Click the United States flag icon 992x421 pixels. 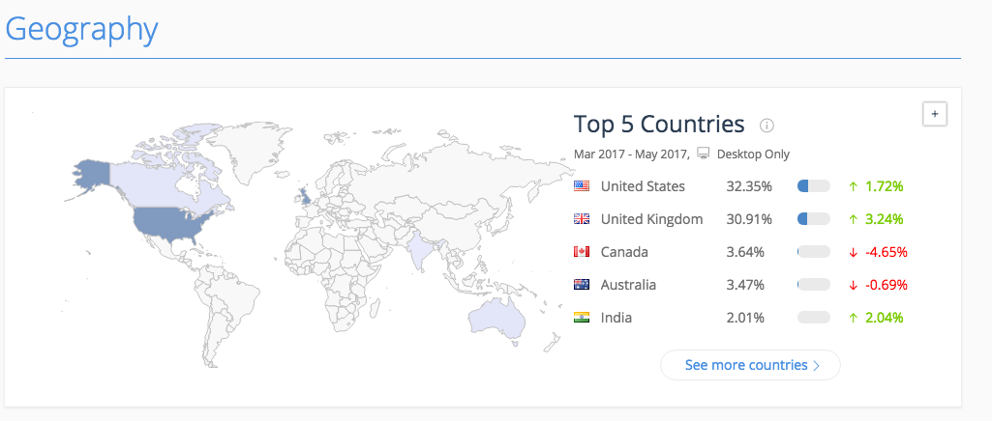(x=582, y=185)
